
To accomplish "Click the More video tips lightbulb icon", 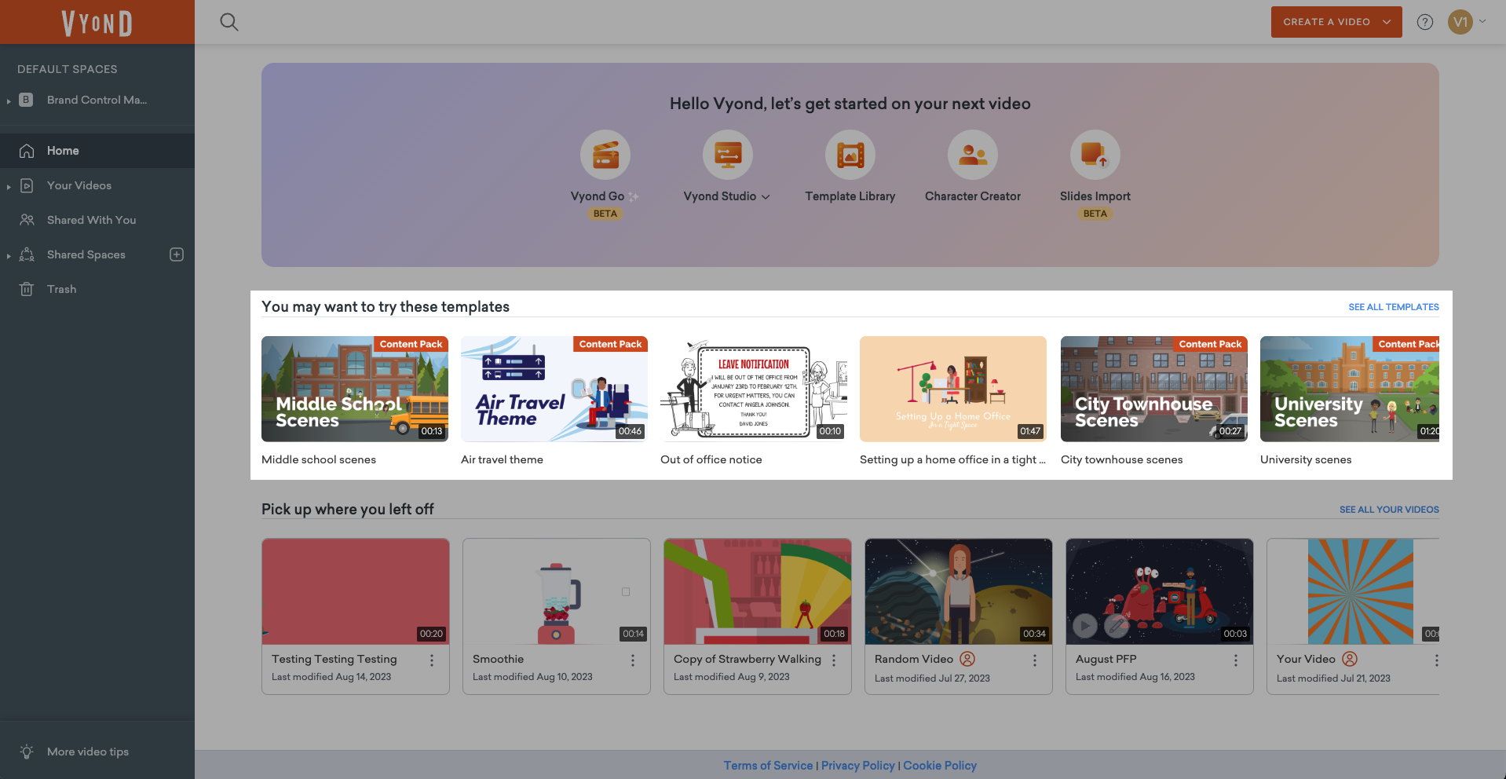I will click(27, 752).
